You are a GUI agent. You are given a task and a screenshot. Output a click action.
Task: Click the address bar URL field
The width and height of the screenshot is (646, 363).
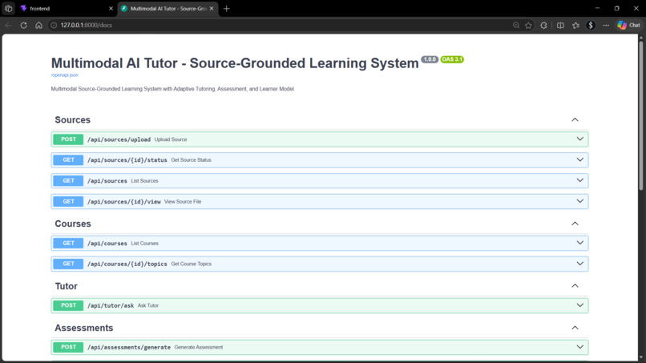281,25
